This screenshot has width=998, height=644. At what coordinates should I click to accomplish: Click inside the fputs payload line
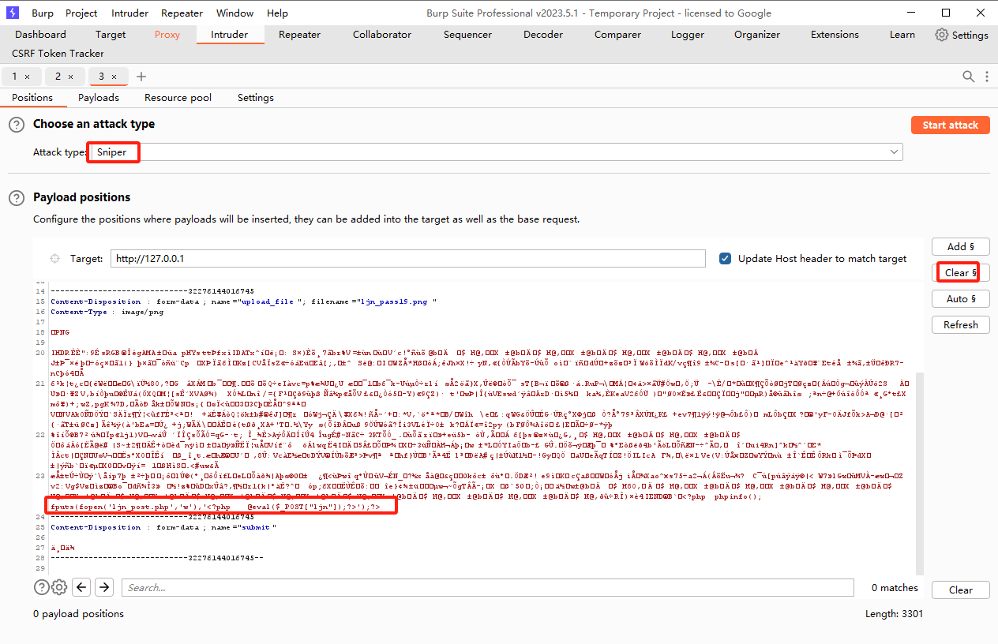(x=214, y=506)
